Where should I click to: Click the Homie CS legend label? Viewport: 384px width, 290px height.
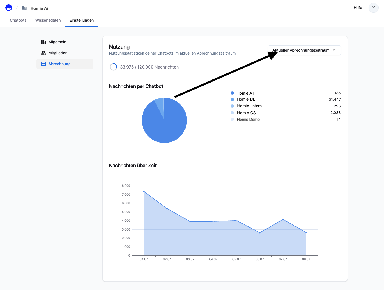coord(246,113)
